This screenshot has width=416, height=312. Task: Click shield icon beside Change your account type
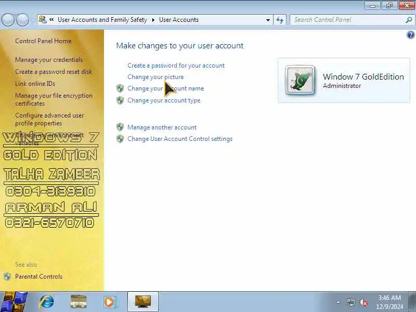120,100
